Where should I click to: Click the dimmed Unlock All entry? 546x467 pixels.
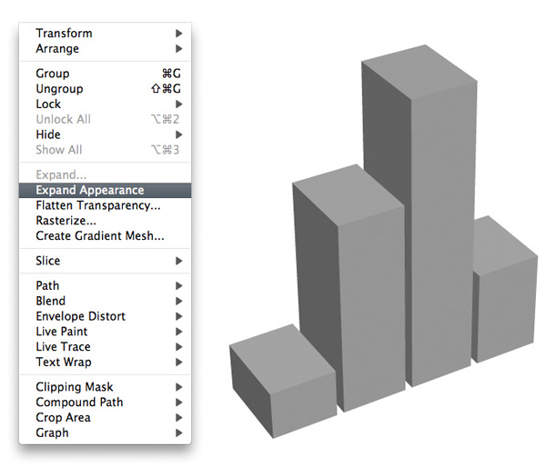pos(106,119)
